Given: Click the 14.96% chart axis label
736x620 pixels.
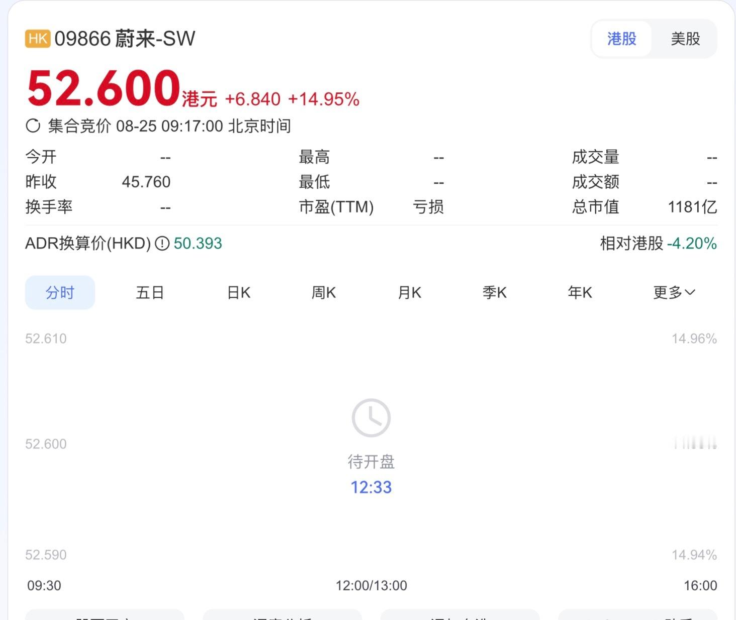Looking at the screenshot, I should [x=694, y=339].
